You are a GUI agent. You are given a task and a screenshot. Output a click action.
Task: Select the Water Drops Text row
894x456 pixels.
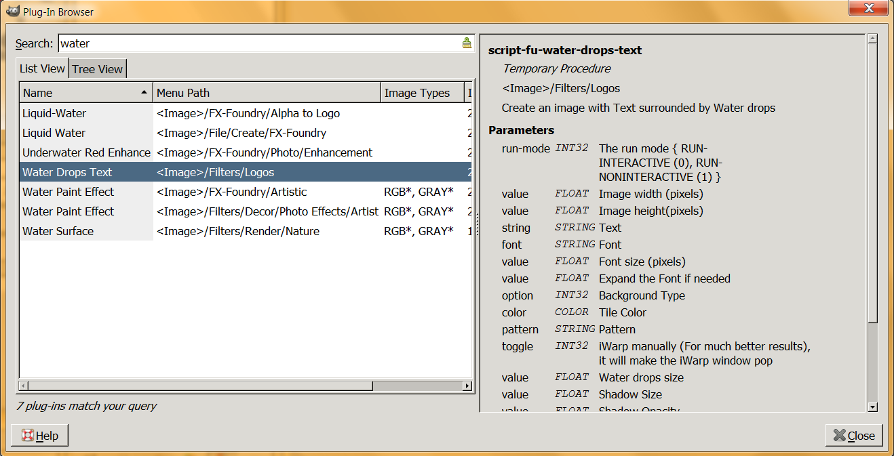[x=246, y=172]
